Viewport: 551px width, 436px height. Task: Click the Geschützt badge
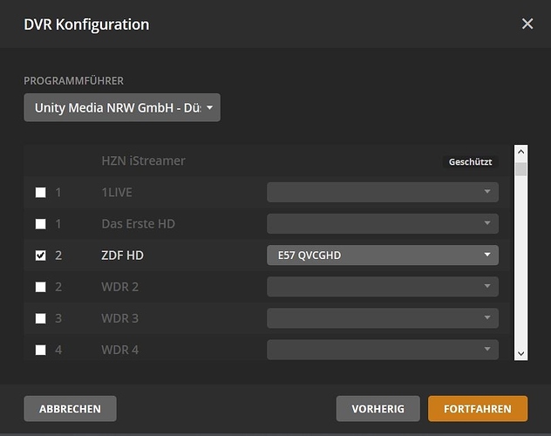tap(470, 162)
